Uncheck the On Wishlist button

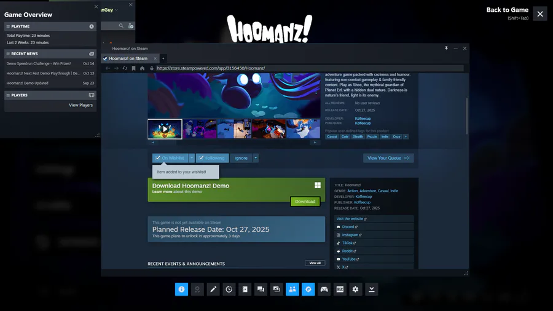point(170,158)
